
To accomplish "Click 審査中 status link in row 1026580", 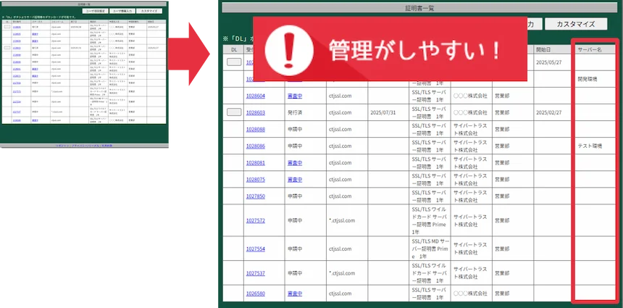I will coord(295,294).
